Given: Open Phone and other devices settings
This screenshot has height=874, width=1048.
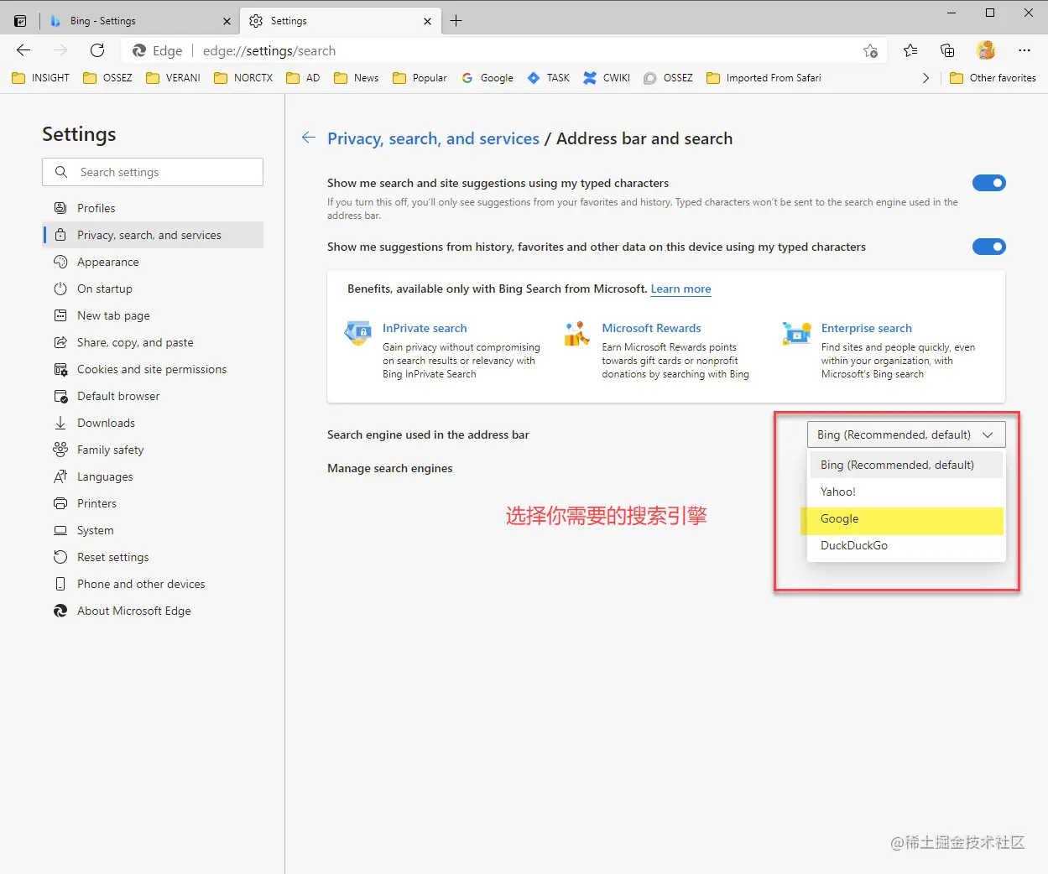Looking at the screenshot, I should click(154, 584).
